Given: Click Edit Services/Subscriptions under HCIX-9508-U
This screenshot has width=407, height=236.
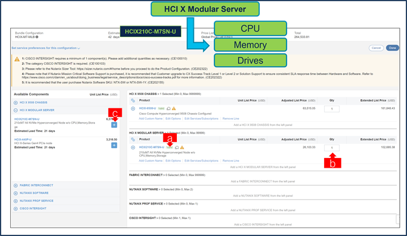Looking at the screenshot, I should (x=202, y=119).
